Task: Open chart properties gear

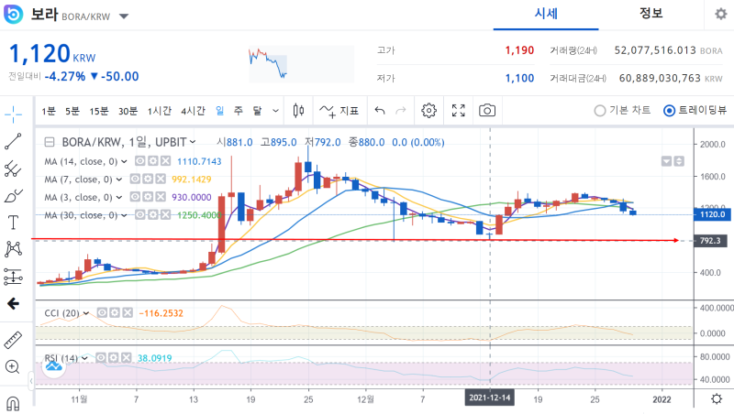Action: tap(428, 111)
